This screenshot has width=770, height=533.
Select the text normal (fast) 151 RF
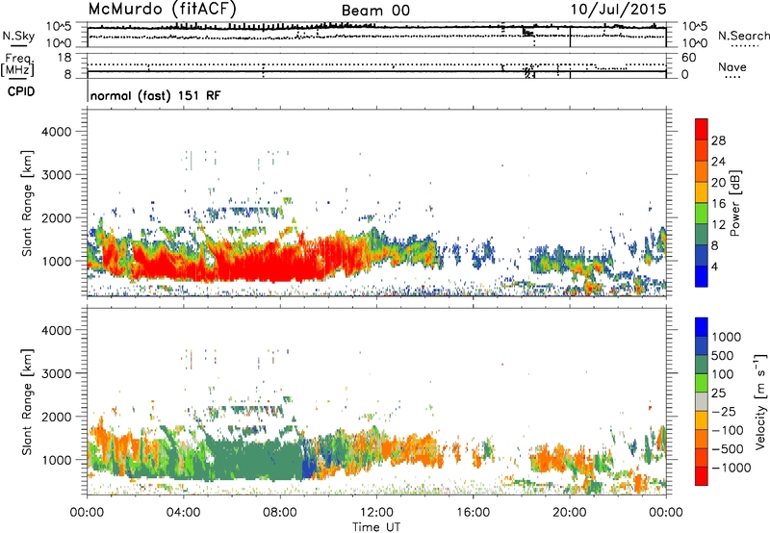(155, 95)
